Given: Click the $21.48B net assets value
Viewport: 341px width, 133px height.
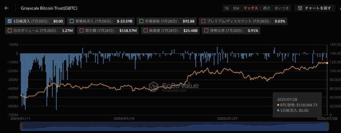Looking at the screenshot, I should point(190,31).
